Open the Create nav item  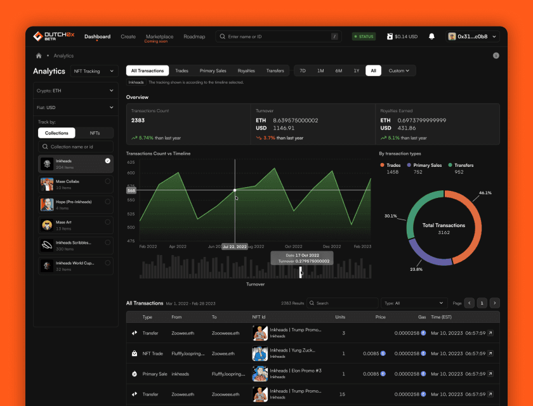coord(128,36)
